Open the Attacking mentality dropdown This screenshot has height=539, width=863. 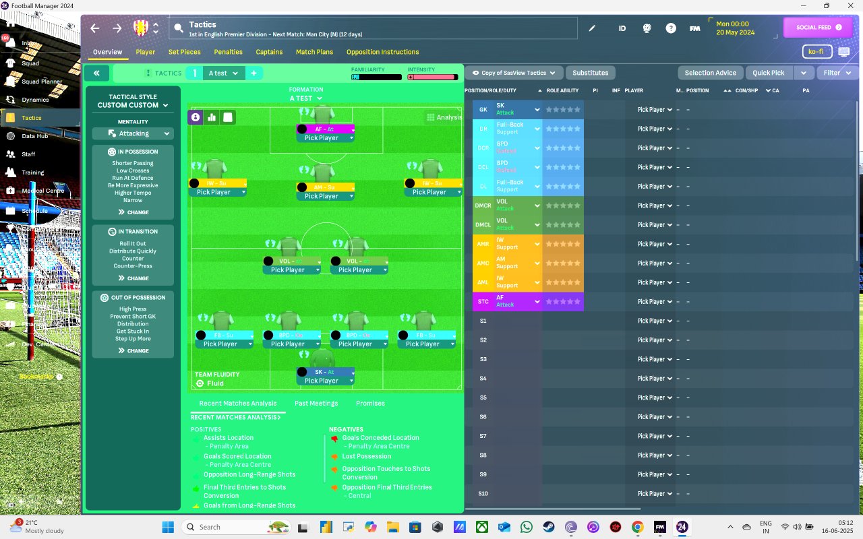133,133
